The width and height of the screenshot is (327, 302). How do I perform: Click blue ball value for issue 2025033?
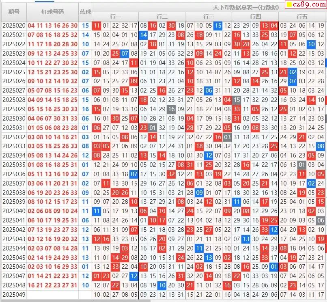coord(85,146)
